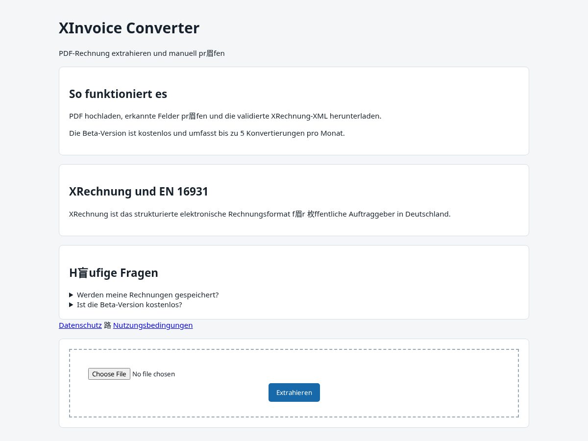Click the Choose File button
The height and width of the screenshot is (441, 588).
pyautogui.click(x=109, y=374)
